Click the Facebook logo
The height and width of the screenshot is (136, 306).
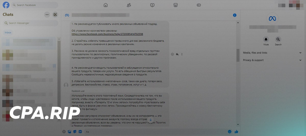pos(6,5)
